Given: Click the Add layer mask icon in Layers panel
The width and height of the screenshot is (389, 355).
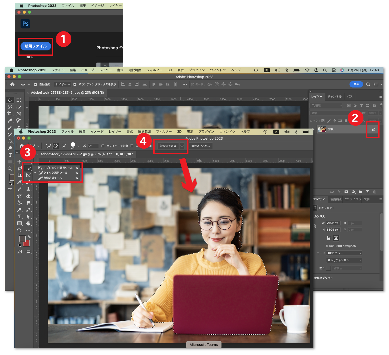Looking at the screenshot, I should point(346,192).
